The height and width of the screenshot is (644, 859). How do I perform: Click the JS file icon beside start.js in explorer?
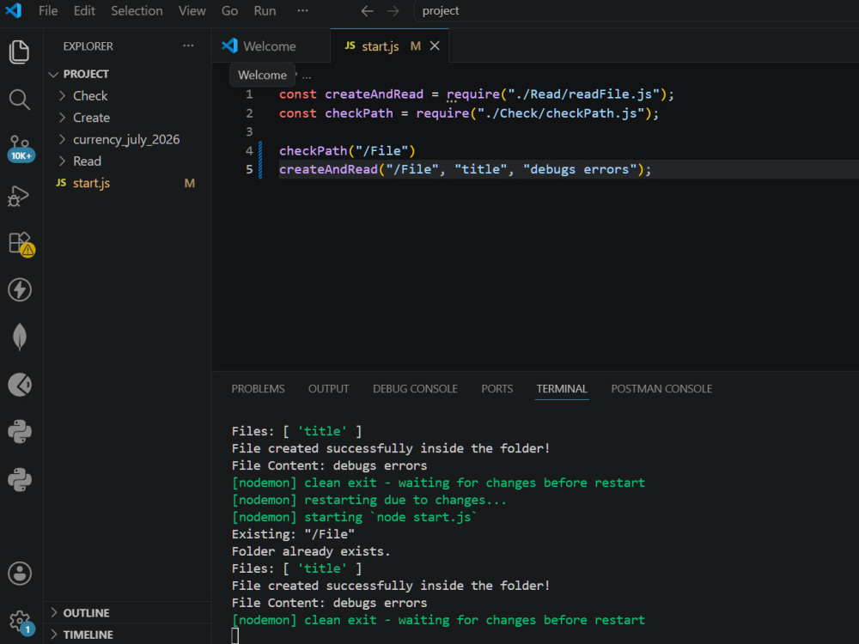61,183
